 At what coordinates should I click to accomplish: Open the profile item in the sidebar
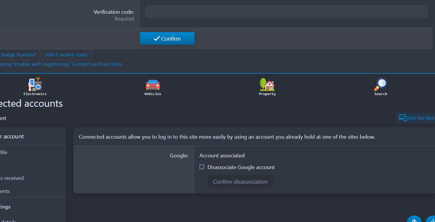(4, 152)
